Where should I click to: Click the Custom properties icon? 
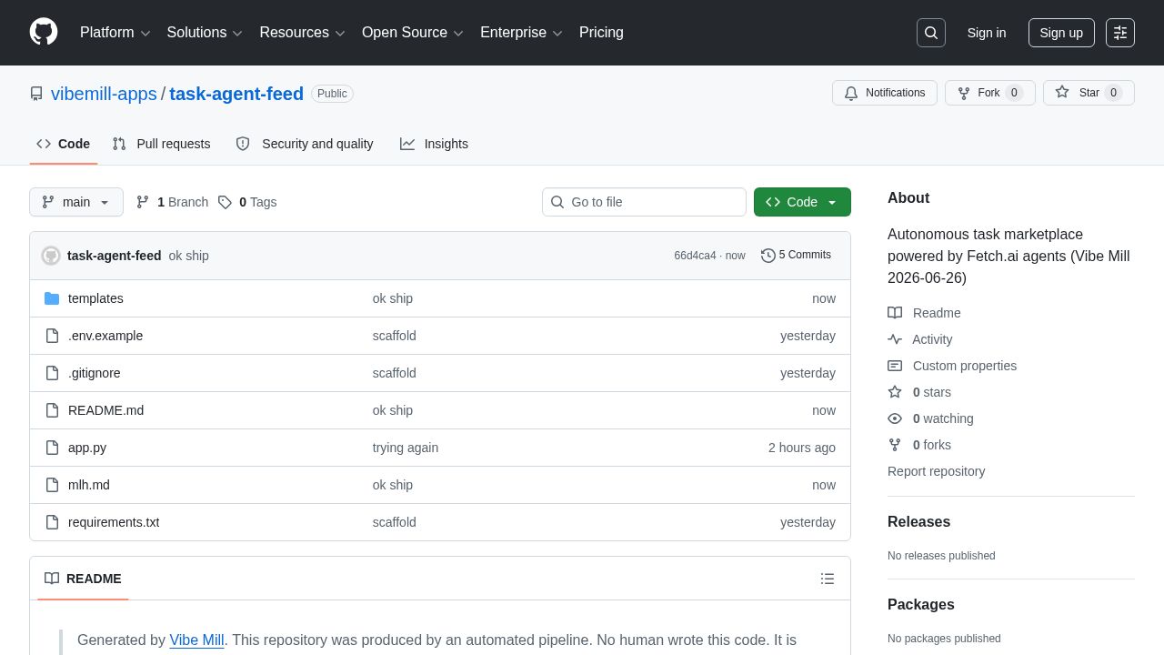895,366
